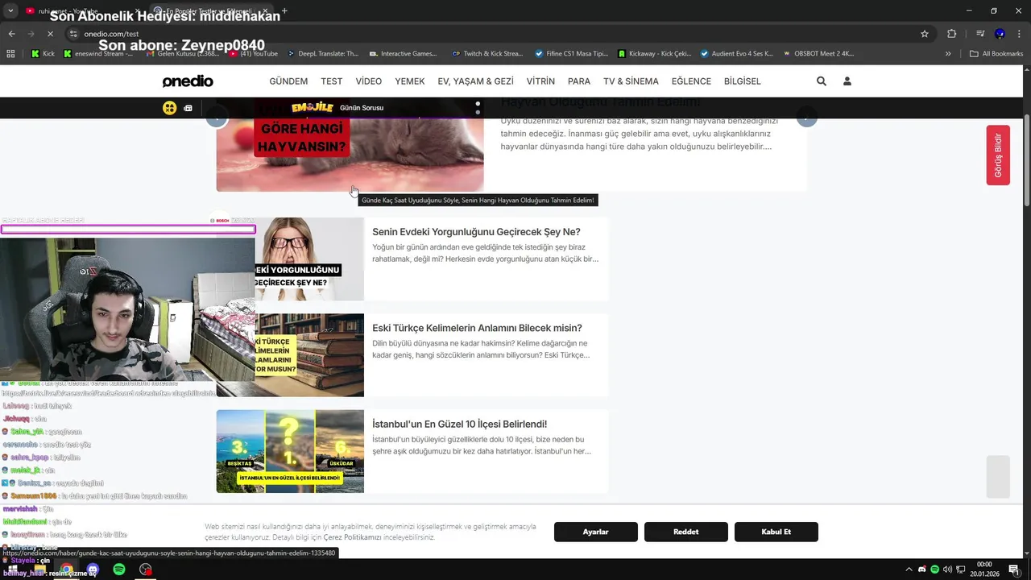The image size is (1031, 580).
Task: Click the Görüş Bildir feedback button
Action: click(998, 155)
